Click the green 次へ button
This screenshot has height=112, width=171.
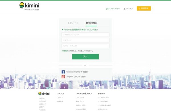click(x=85, y=57)
